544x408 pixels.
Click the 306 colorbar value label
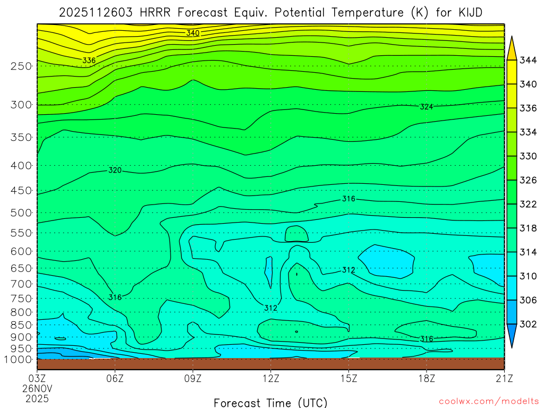point(528,300)
